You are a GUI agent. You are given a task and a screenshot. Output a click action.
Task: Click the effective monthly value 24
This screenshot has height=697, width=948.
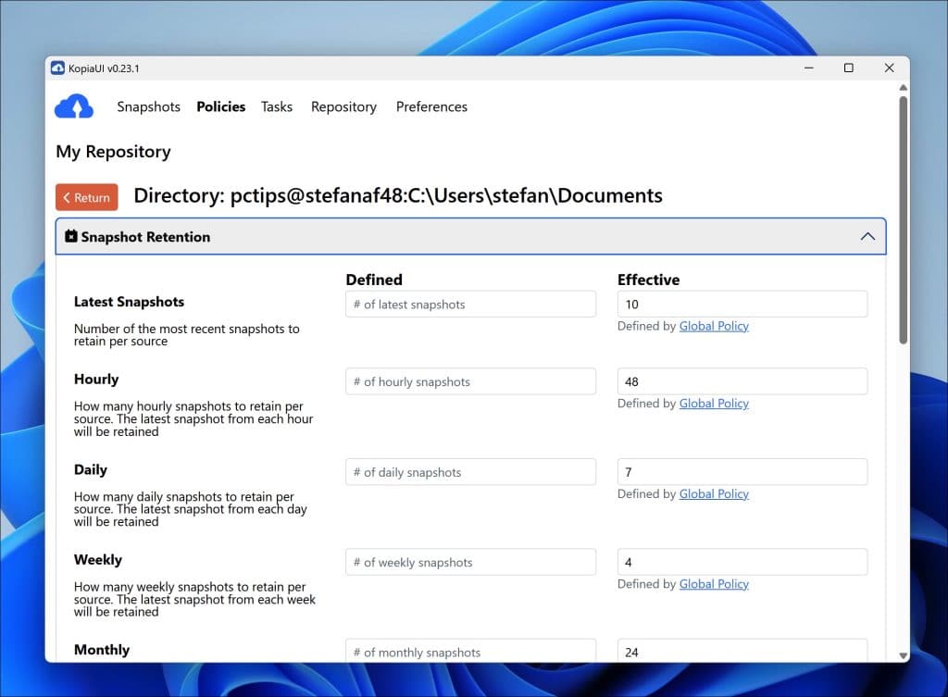coord(742,651)
